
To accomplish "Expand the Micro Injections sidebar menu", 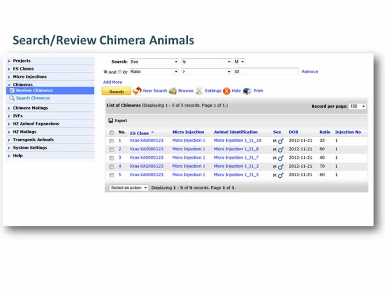I will (30, 77).
